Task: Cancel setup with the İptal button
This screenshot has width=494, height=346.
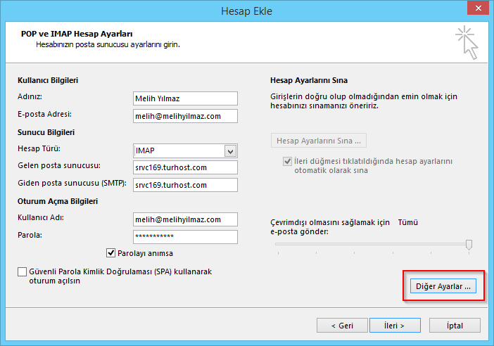Action: (455, 326)
